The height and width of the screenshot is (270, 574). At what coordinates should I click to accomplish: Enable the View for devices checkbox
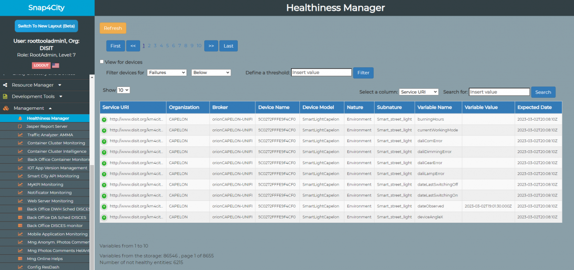(x=102, y=62)
